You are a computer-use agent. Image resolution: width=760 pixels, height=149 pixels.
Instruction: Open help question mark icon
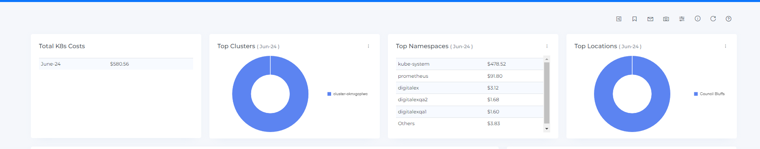(x=729, y=19)
